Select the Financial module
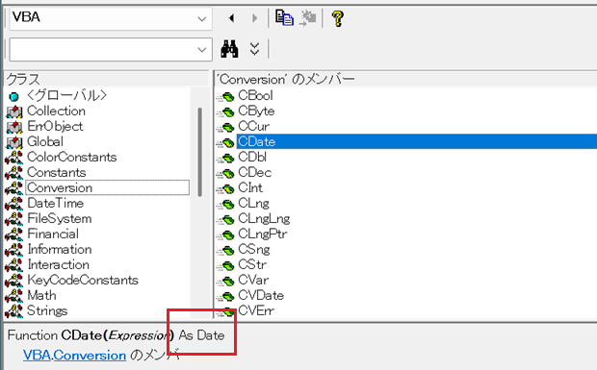 tap(53, 234)
